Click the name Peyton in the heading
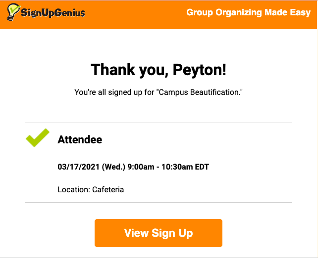 (x=199, y=70)
